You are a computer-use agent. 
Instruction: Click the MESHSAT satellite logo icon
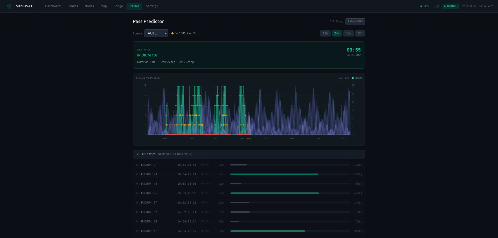click(9, 6)
